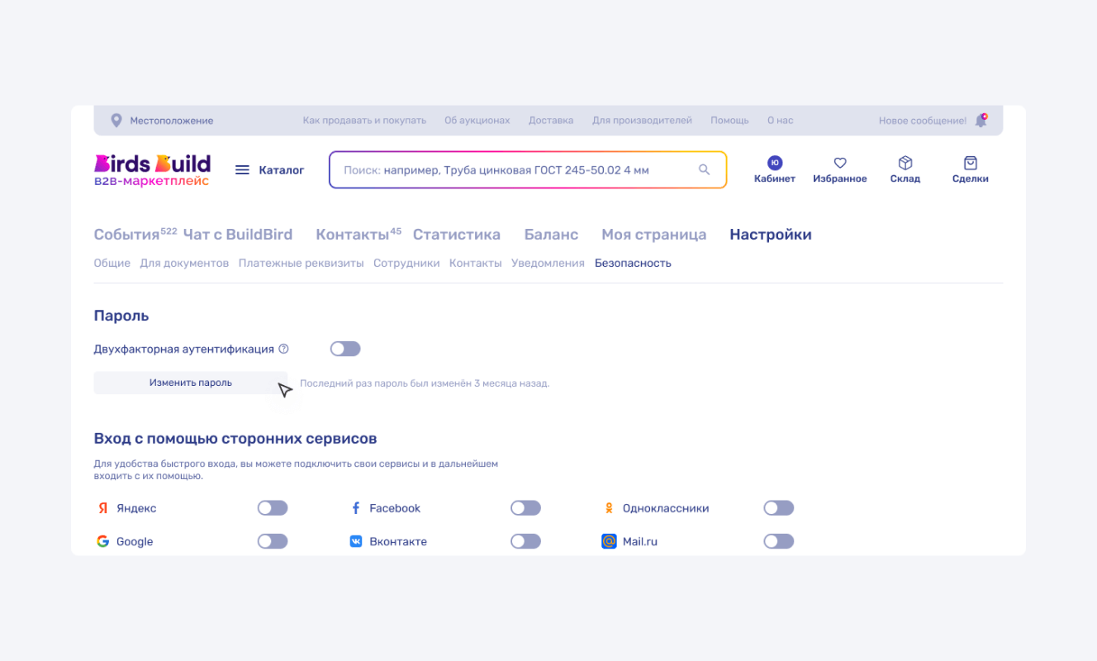Enable Mail.ru login toggle
The width and height of the screenshot is (1097, 661).
pyautogui.click(x=778, y=542)
